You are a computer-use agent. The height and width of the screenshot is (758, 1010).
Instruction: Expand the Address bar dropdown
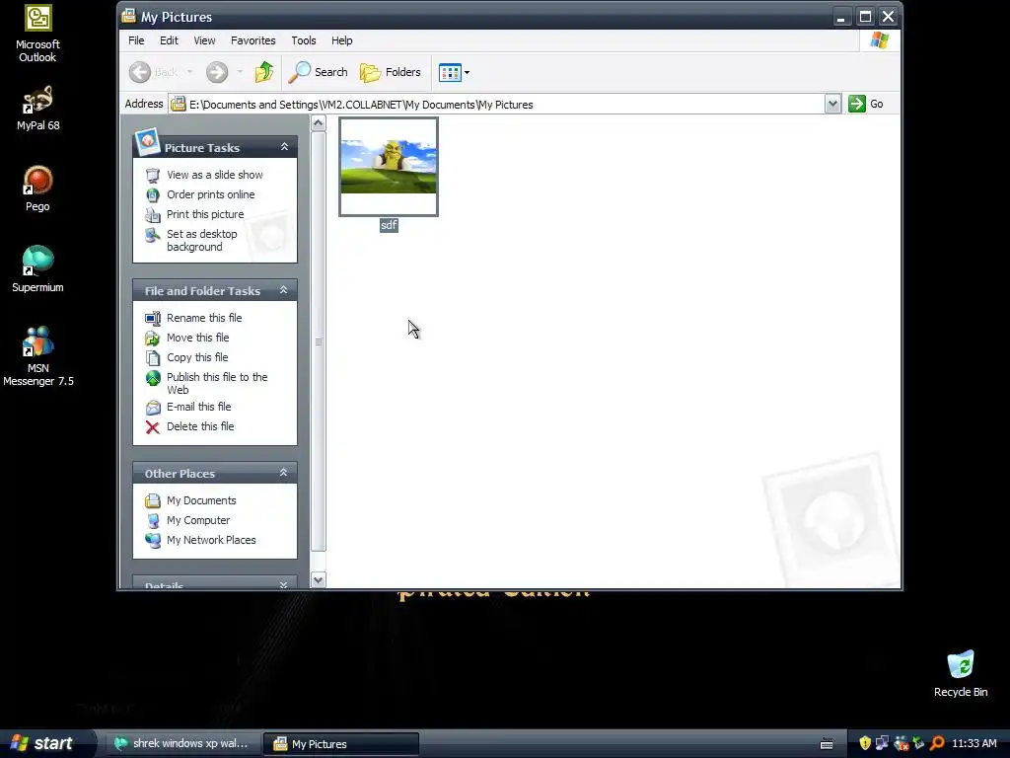pos(832,104)
